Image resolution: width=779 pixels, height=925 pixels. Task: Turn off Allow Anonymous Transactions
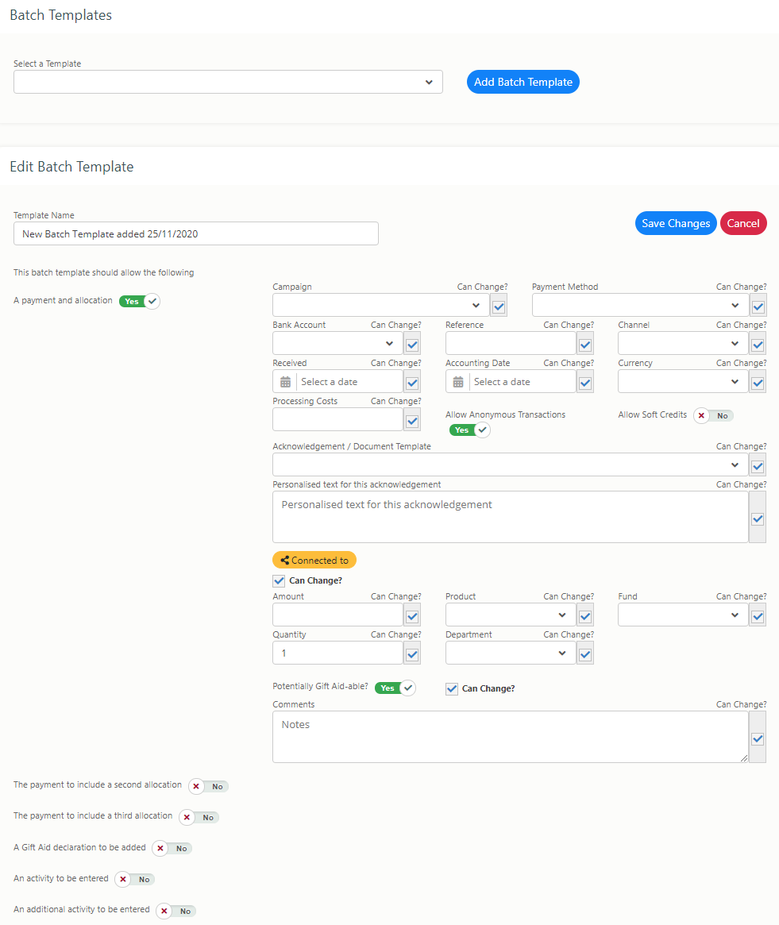click(x=469, y=430)
